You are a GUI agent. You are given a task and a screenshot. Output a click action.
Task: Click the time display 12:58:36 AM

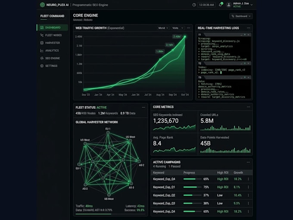click(206, 5)
